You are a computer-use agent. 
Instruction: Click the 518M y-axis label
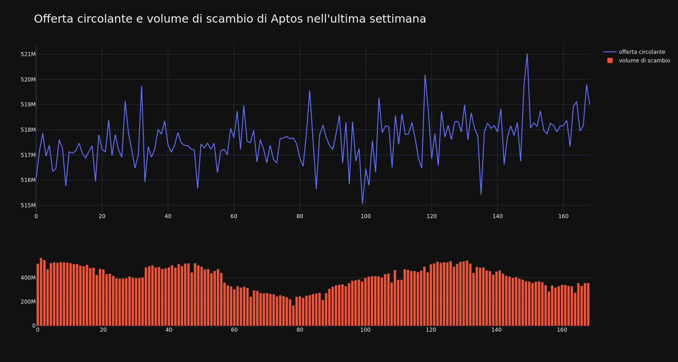(x=28, y=130)
